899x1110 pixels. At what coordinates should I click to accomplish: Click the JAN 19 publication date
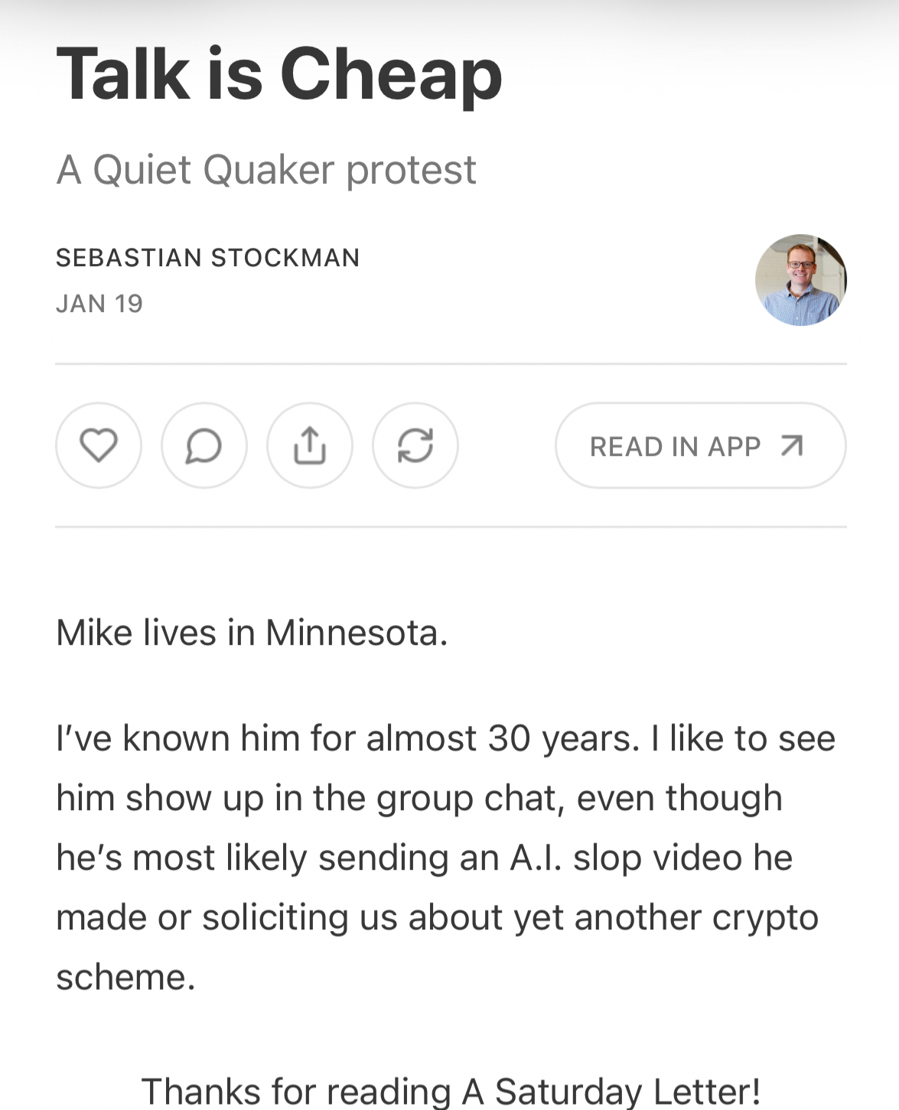pyautogui.click(x=99, y=304)
